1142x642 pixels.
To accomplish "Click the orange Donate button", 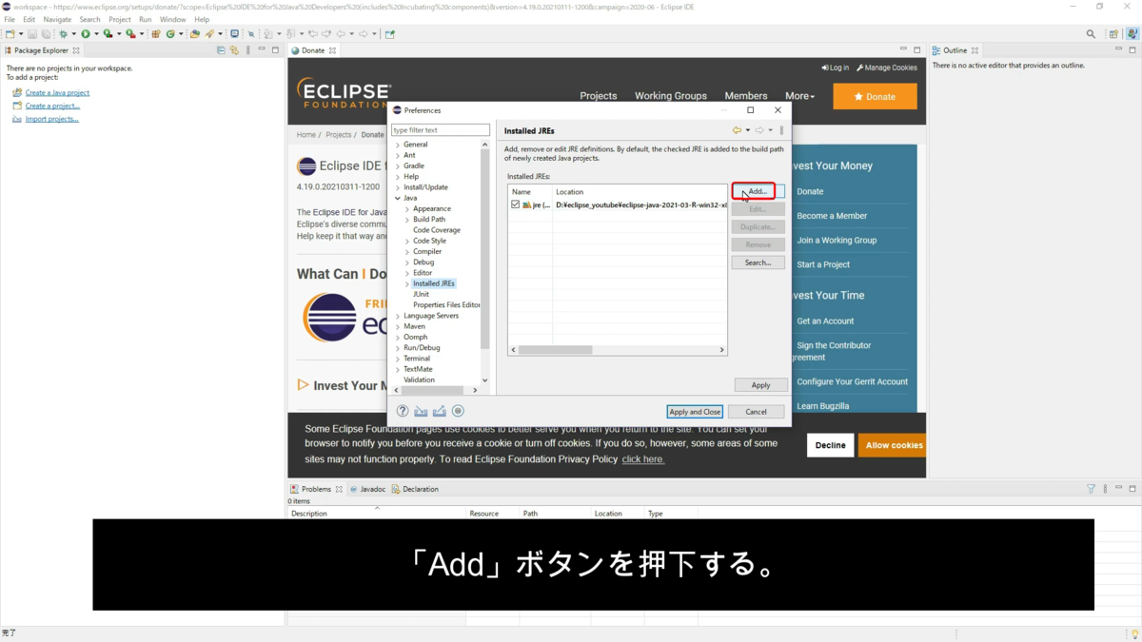I will pos(875,96).
